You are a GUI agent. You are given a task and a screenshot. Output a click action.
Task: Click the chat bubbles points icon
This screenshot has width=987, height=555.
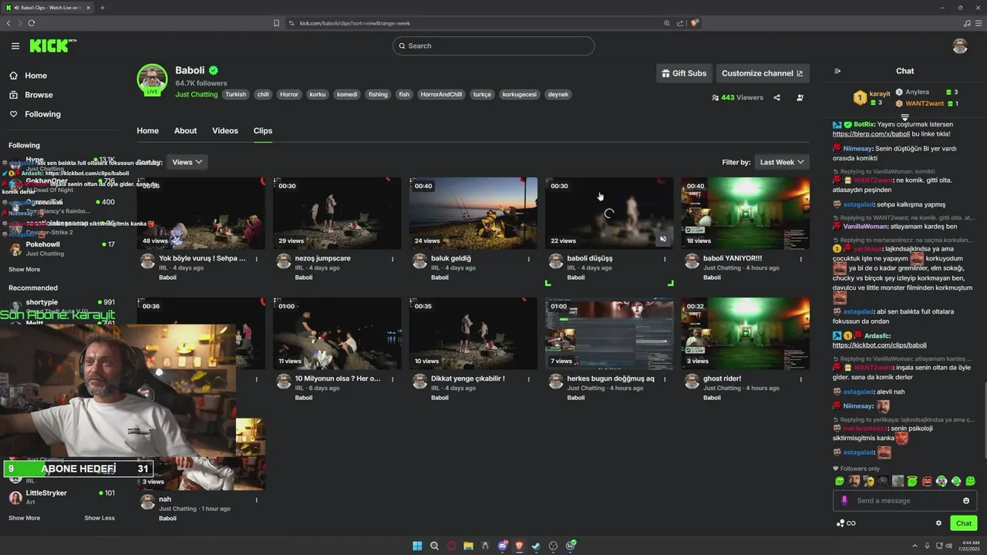click(840, 523)
